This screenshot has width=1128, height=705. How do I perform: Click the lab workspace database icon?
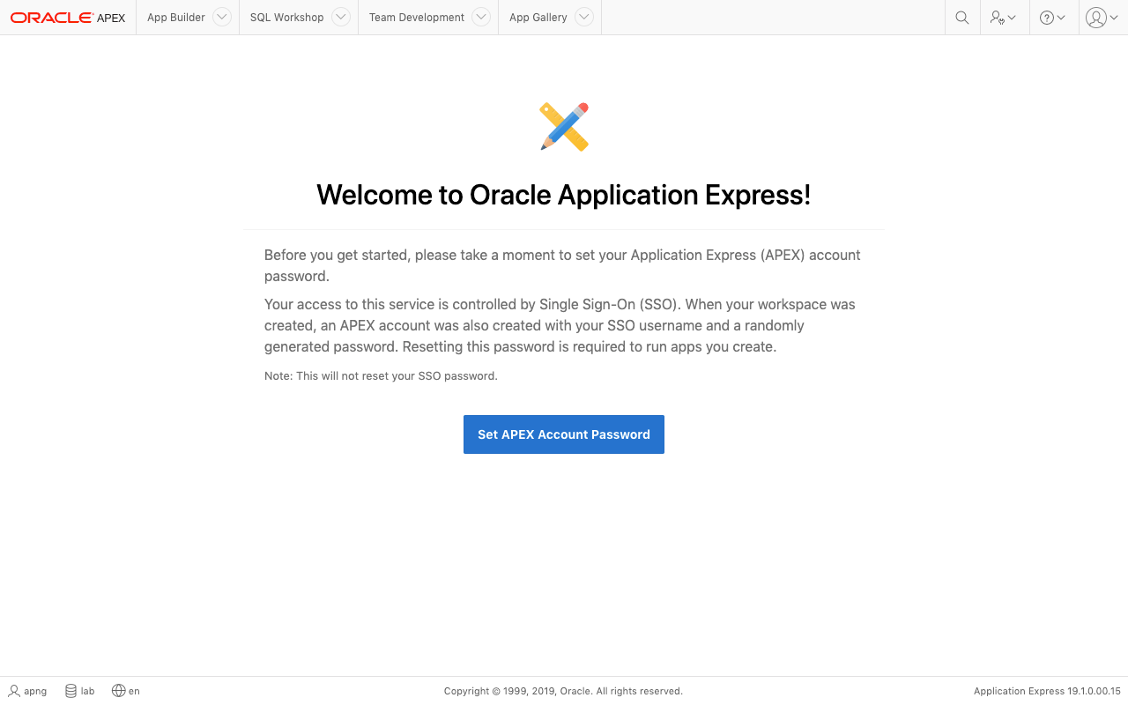coord(70,691)
